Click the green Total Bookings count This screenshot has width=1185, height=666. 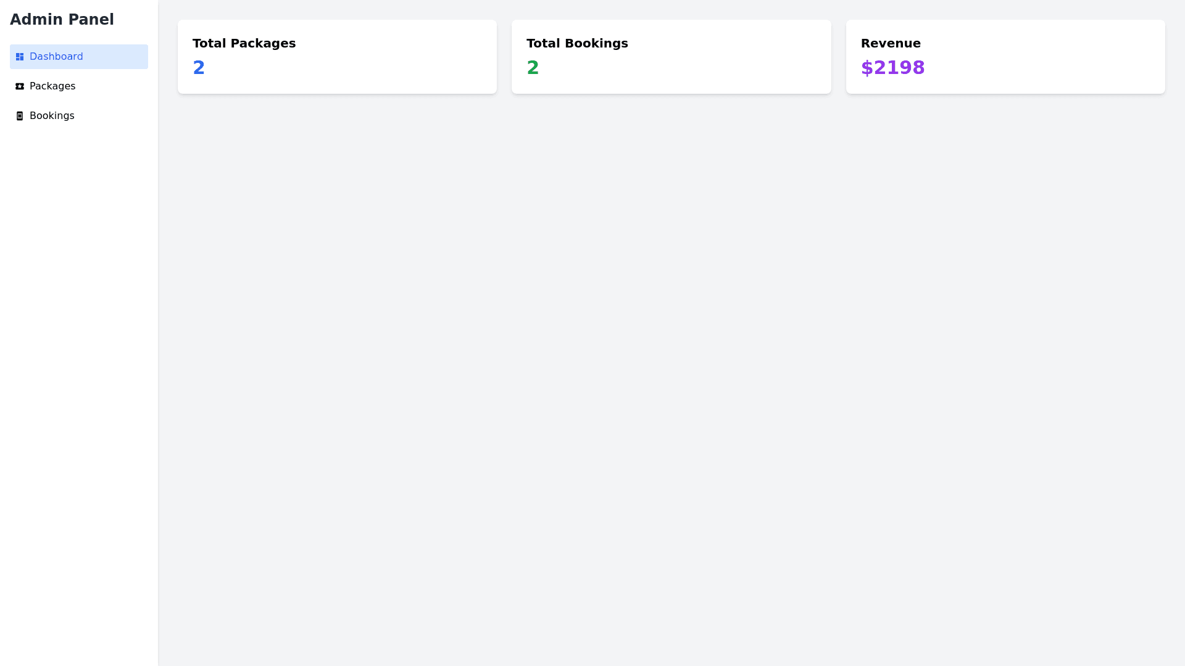point(533,68)
